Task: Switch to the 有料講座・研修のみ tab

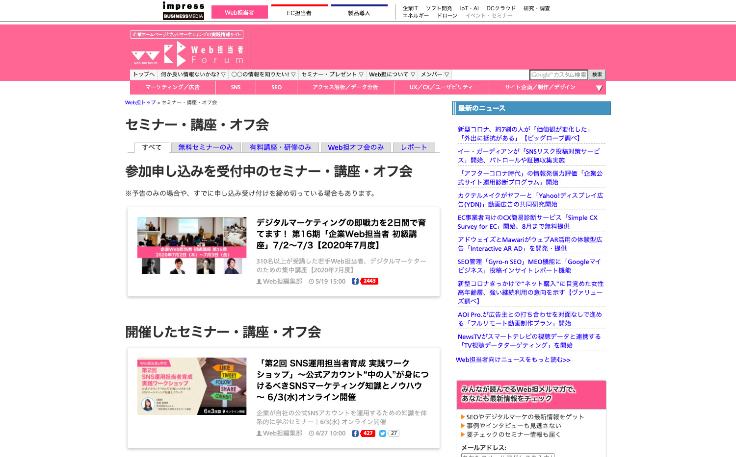Action: pyautogui.click(x=281, y=147)
